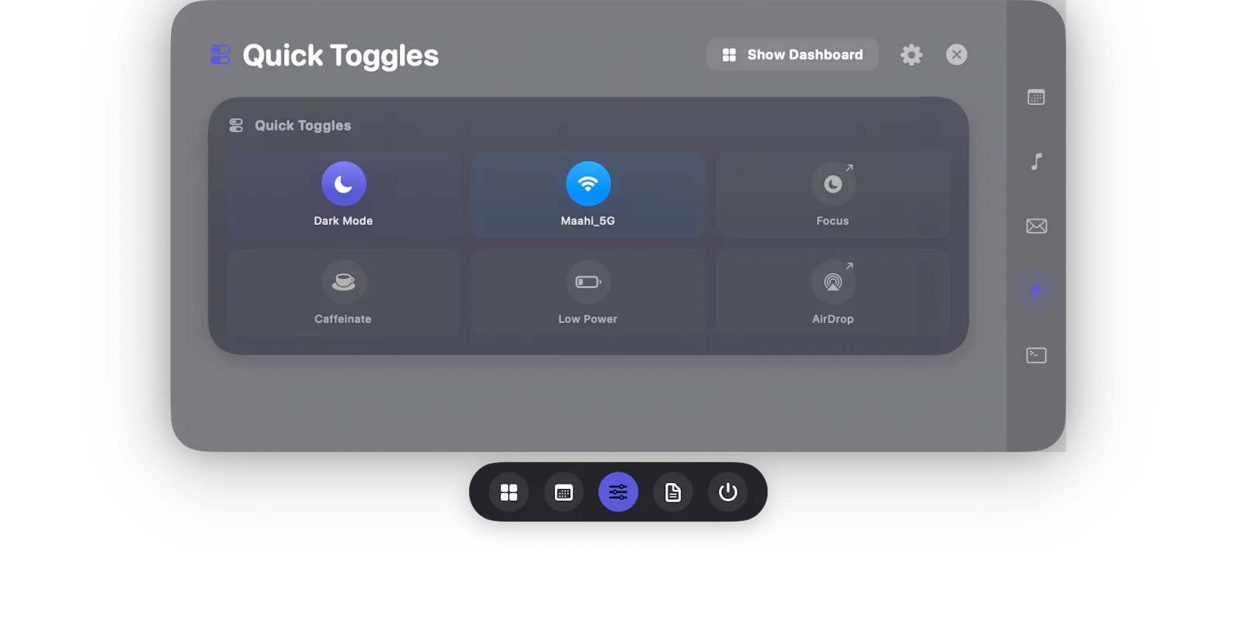Open calendar icon in right sidebar
1238x636 pixels.
(1036, 97)
